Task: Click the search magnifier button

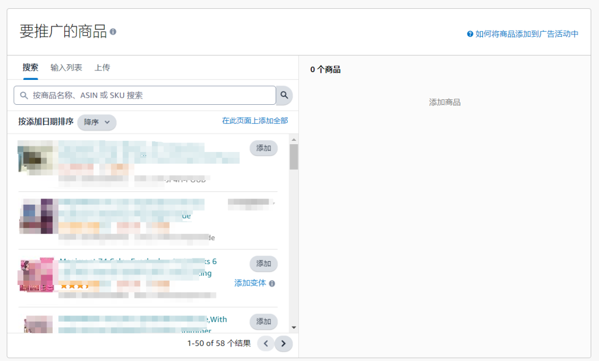Action: point(283,95)
